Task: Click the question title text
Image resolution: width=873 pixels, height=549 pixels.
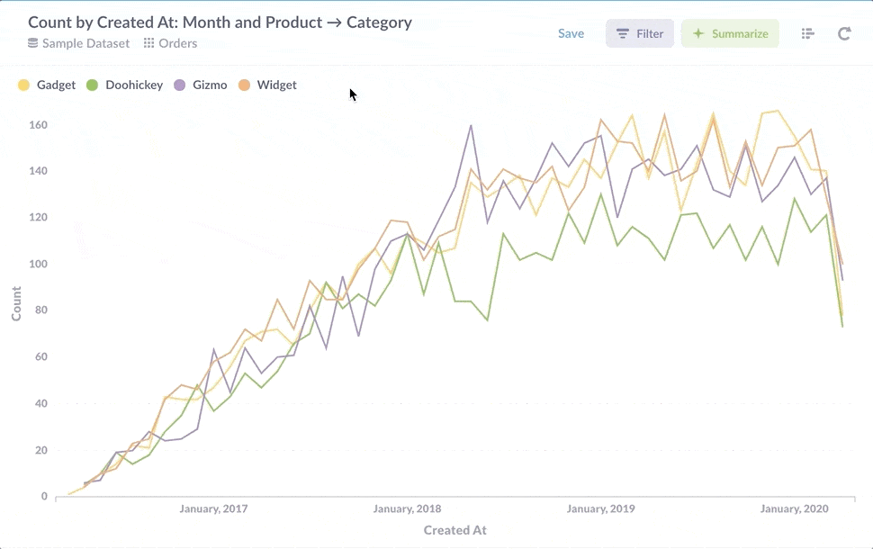Action: click(220, 22)
